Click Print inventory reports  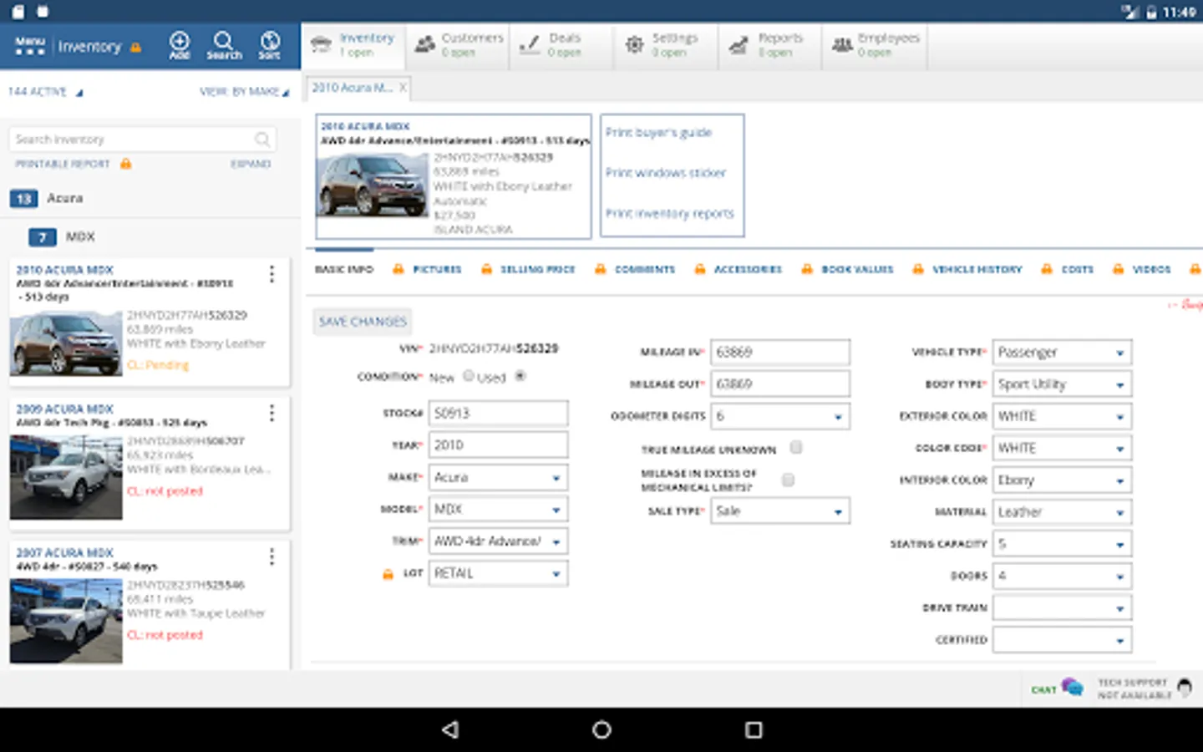pyautogui.click(x=670, y=214)
